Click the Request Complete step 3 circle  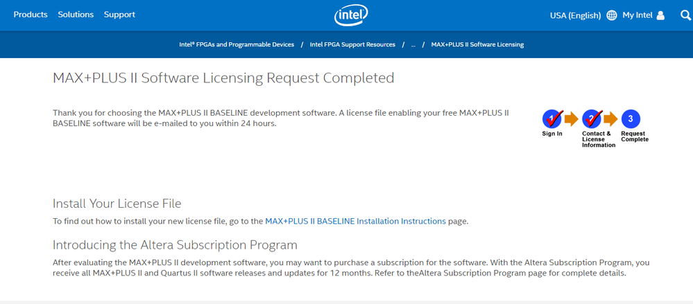pos(631,119)
